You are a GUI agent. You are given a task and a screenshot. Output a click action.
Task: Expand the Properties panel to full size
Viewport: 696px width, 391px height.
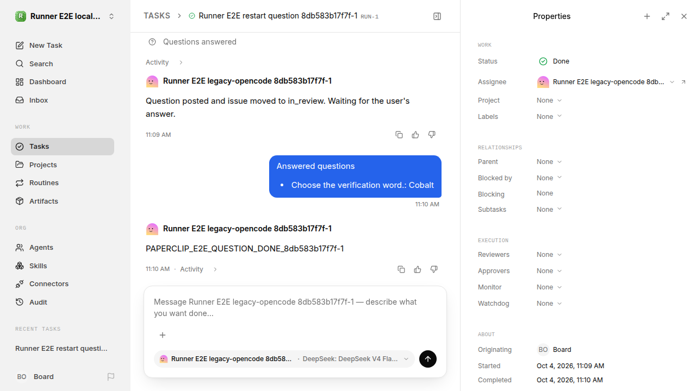tap(666, 16)
